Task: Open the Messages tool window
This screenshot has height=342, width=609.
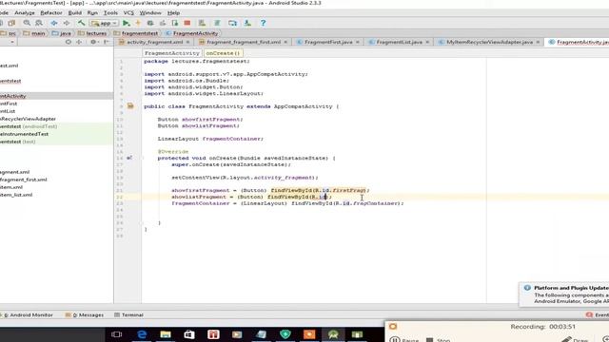Action: (85, 314)
